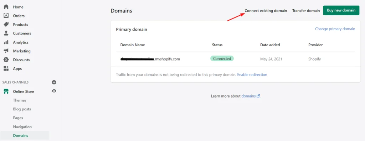Image resolution: width=365 pixels, height=141 pixels.
Task: Click Change primary domain link
Action: (335, 29)
